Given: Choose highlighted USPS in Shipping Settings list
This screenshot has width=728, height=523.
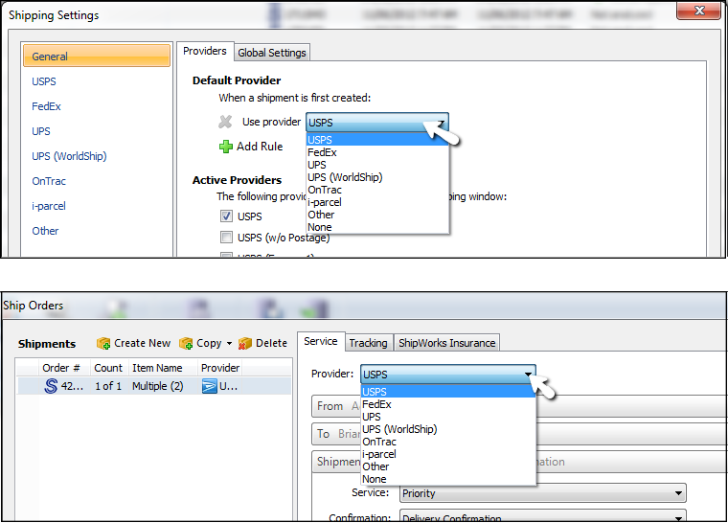Looking at the screenshot, I should pyautogui.click(x=377, y=140).
